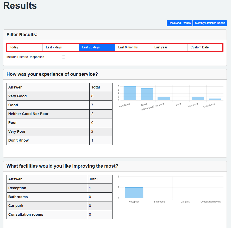231x228 pixels.
Task: Enable Include Historic Responses checkbox
Action: click(x=64, y=57)
